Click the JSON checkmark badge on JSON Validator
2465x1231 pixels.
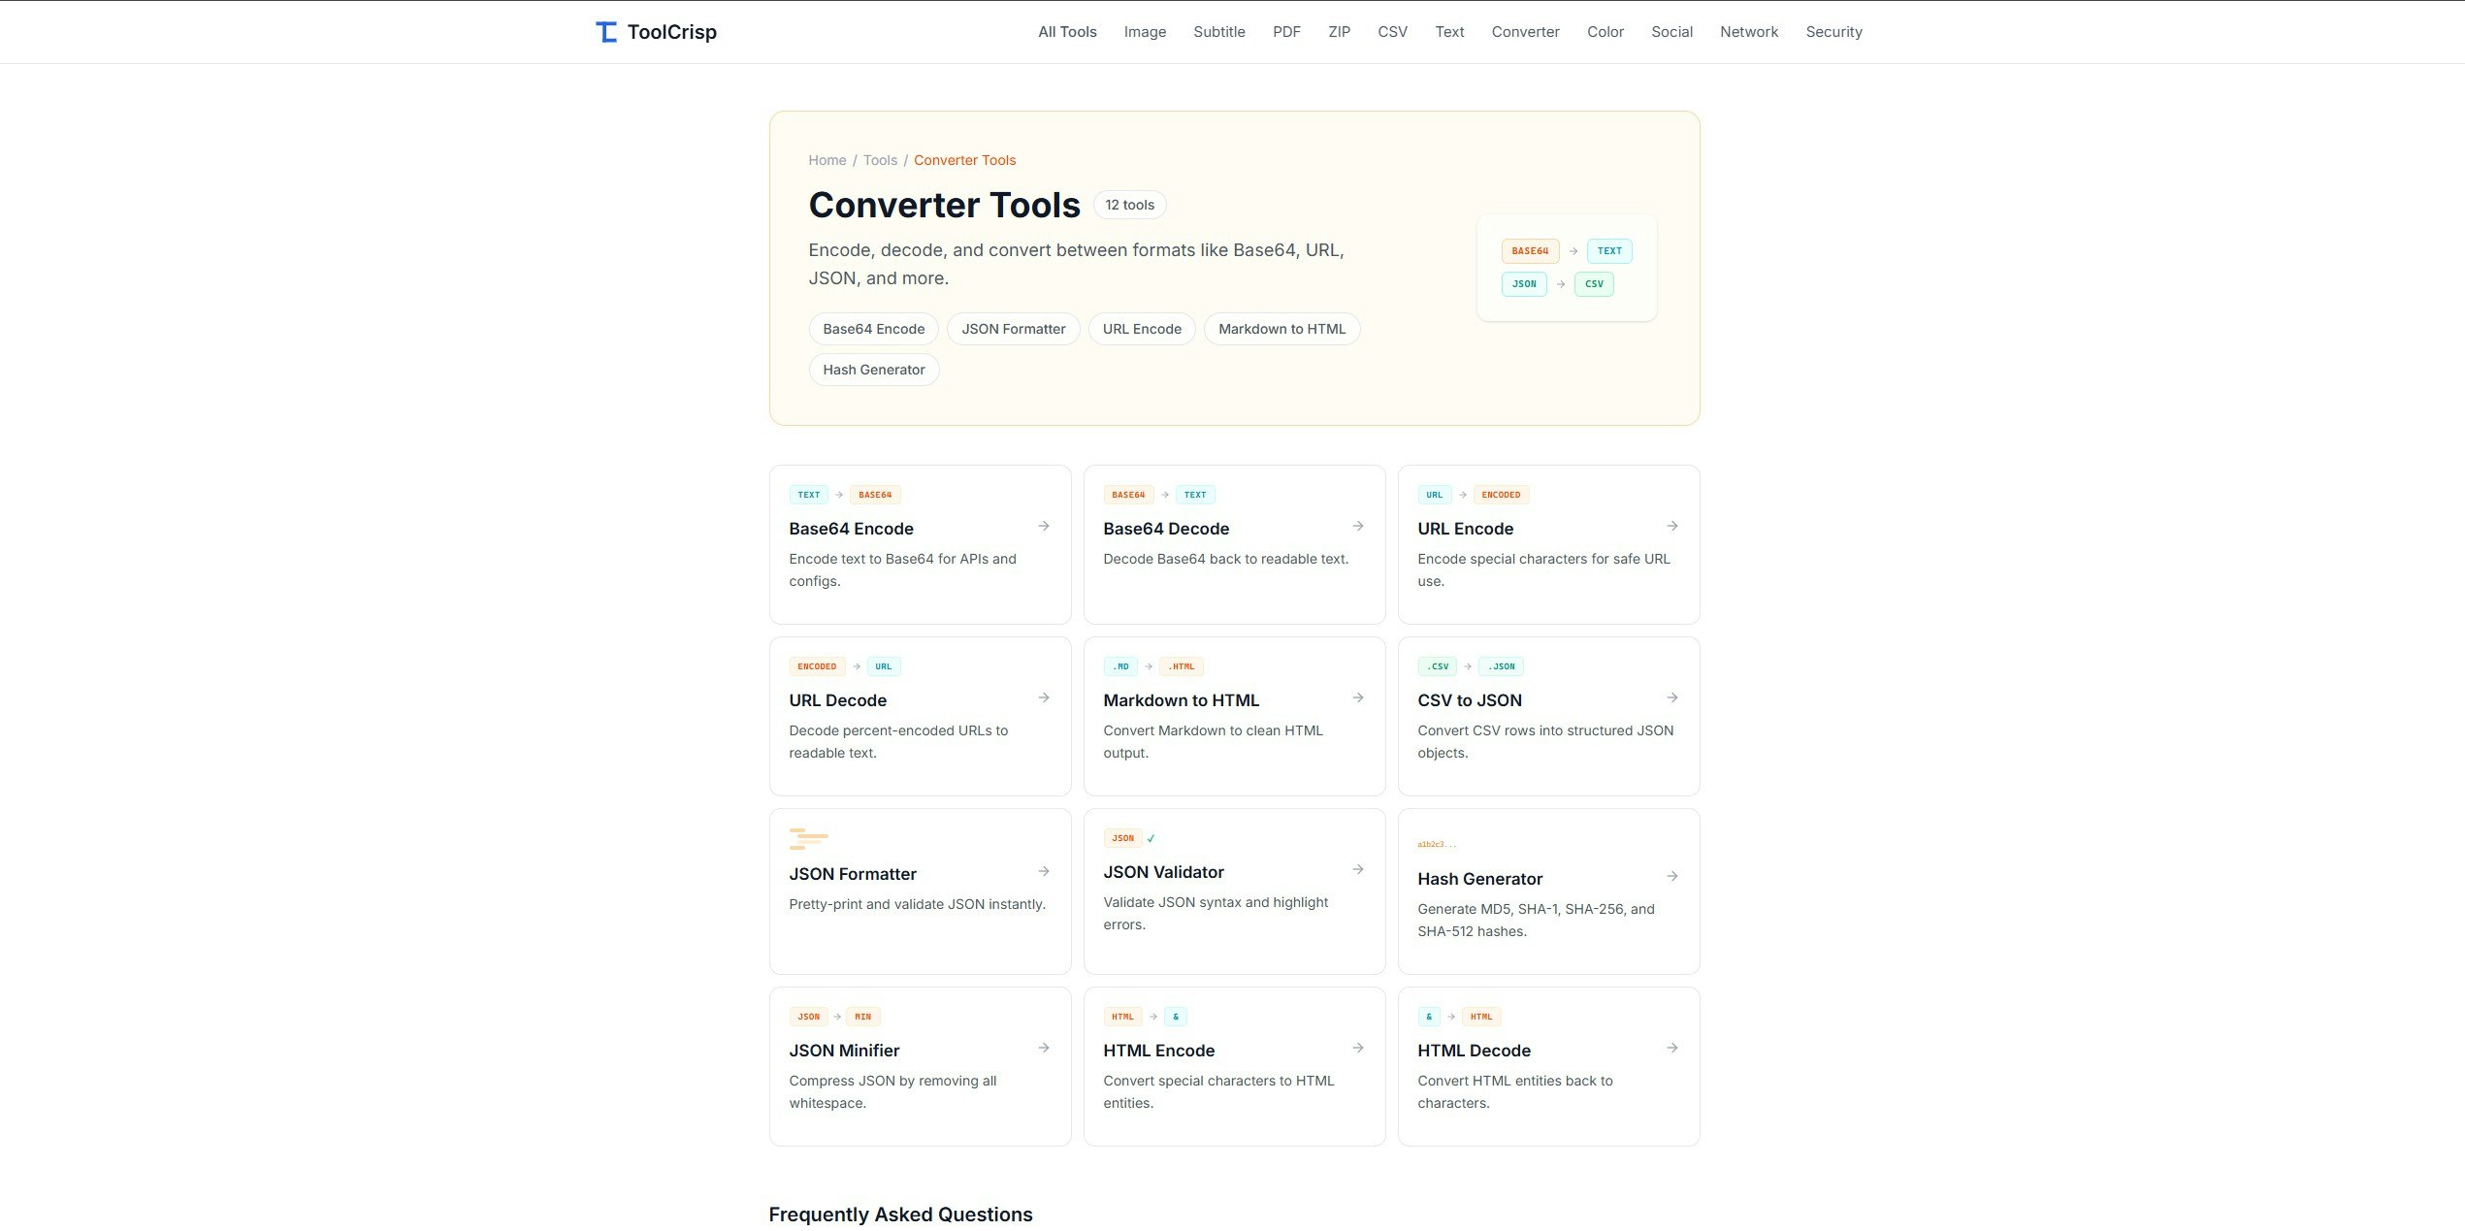click(x=1122, y=837)
